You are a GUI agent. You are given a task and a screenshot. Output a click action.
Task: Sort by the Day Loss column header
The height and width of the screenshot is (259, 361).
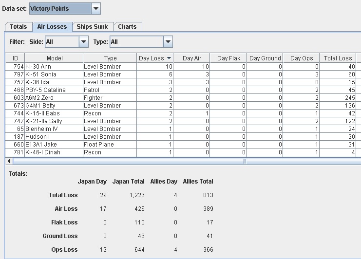coord(154,58)
